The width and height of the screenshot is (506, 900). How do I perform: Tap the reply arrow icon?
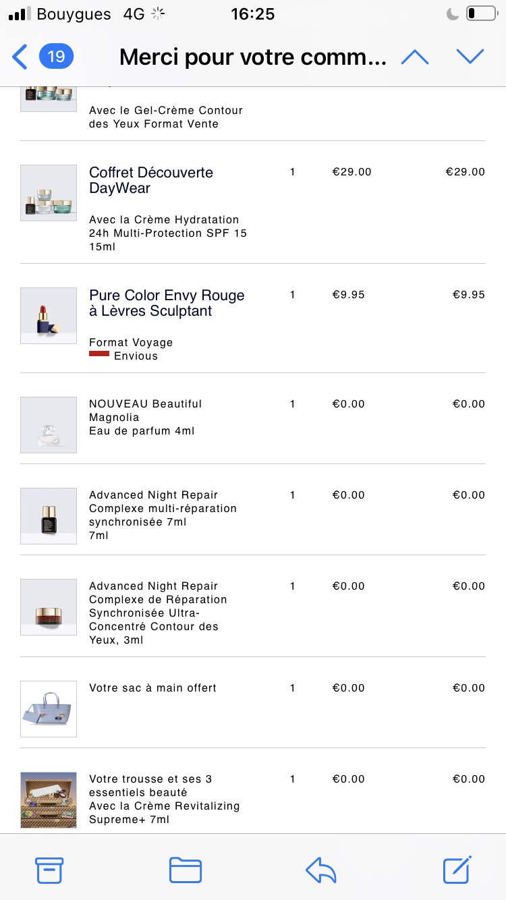click(321, 870)
